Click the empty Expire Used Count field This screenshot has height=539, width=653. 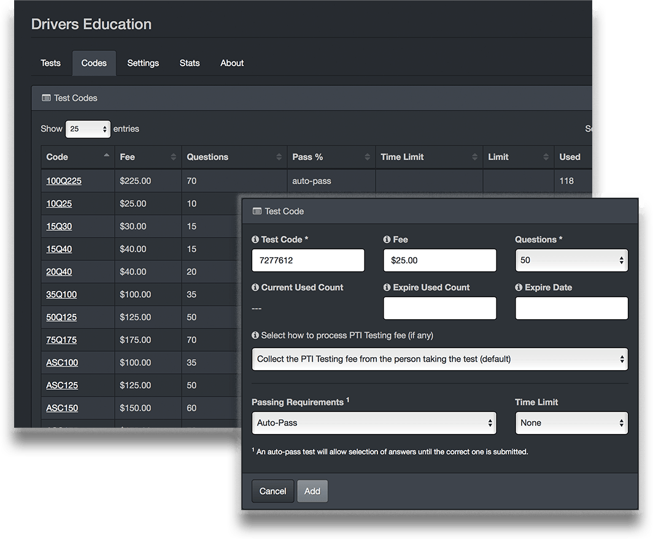coord(440,308)
